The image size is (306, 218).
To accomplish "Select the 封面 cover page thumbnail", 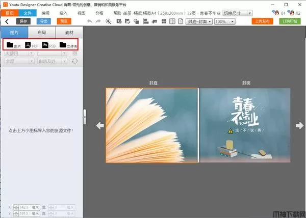I will [244, 125].
